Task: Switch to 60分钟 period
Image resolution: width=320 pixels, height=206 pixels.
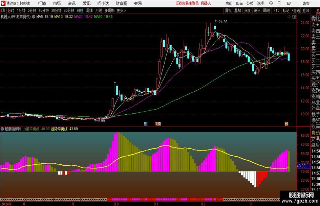Action: (69, 10)
